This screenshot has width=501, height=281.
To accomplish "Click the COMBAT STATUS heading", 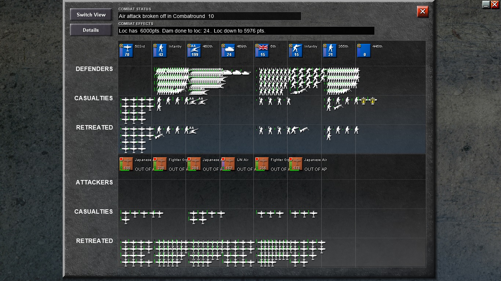I will click(135, 9).
